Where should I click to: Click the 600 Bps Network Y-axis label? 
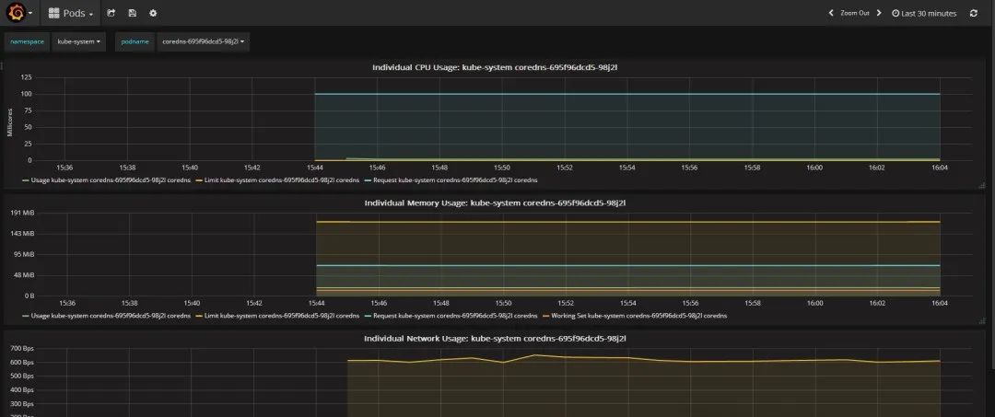click(22, 363)
